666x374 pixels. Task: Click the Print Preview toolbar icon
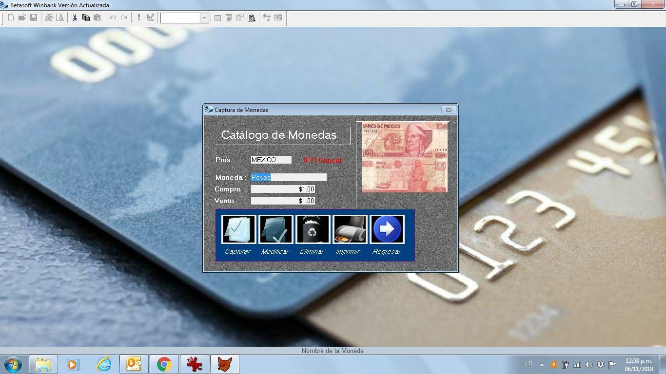click(59, 18)
